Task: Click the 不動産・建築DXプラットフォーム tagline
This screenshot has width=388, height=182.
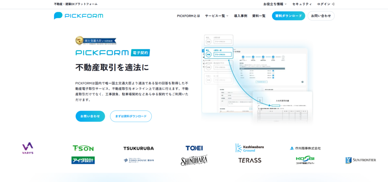Action: tap(76, 4)
